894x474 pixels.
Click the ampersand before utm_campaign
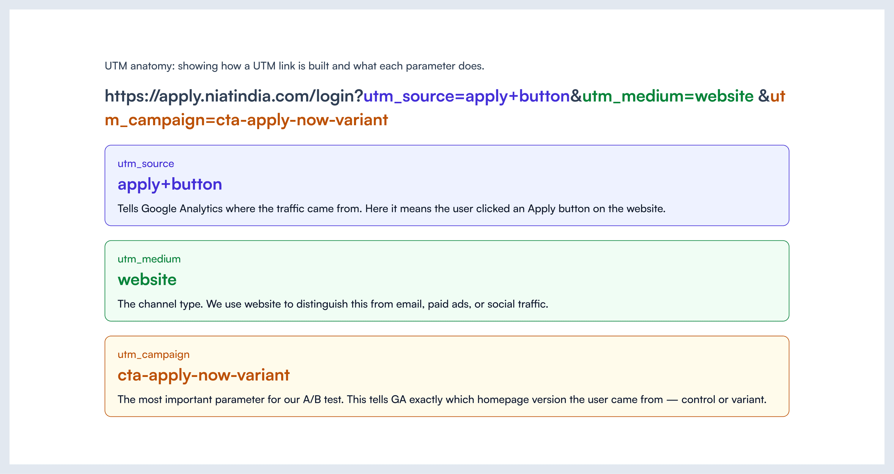764,96
